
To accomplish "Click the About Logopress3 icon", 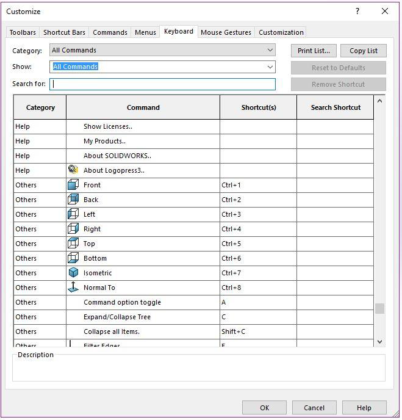I will pos(73,170).
